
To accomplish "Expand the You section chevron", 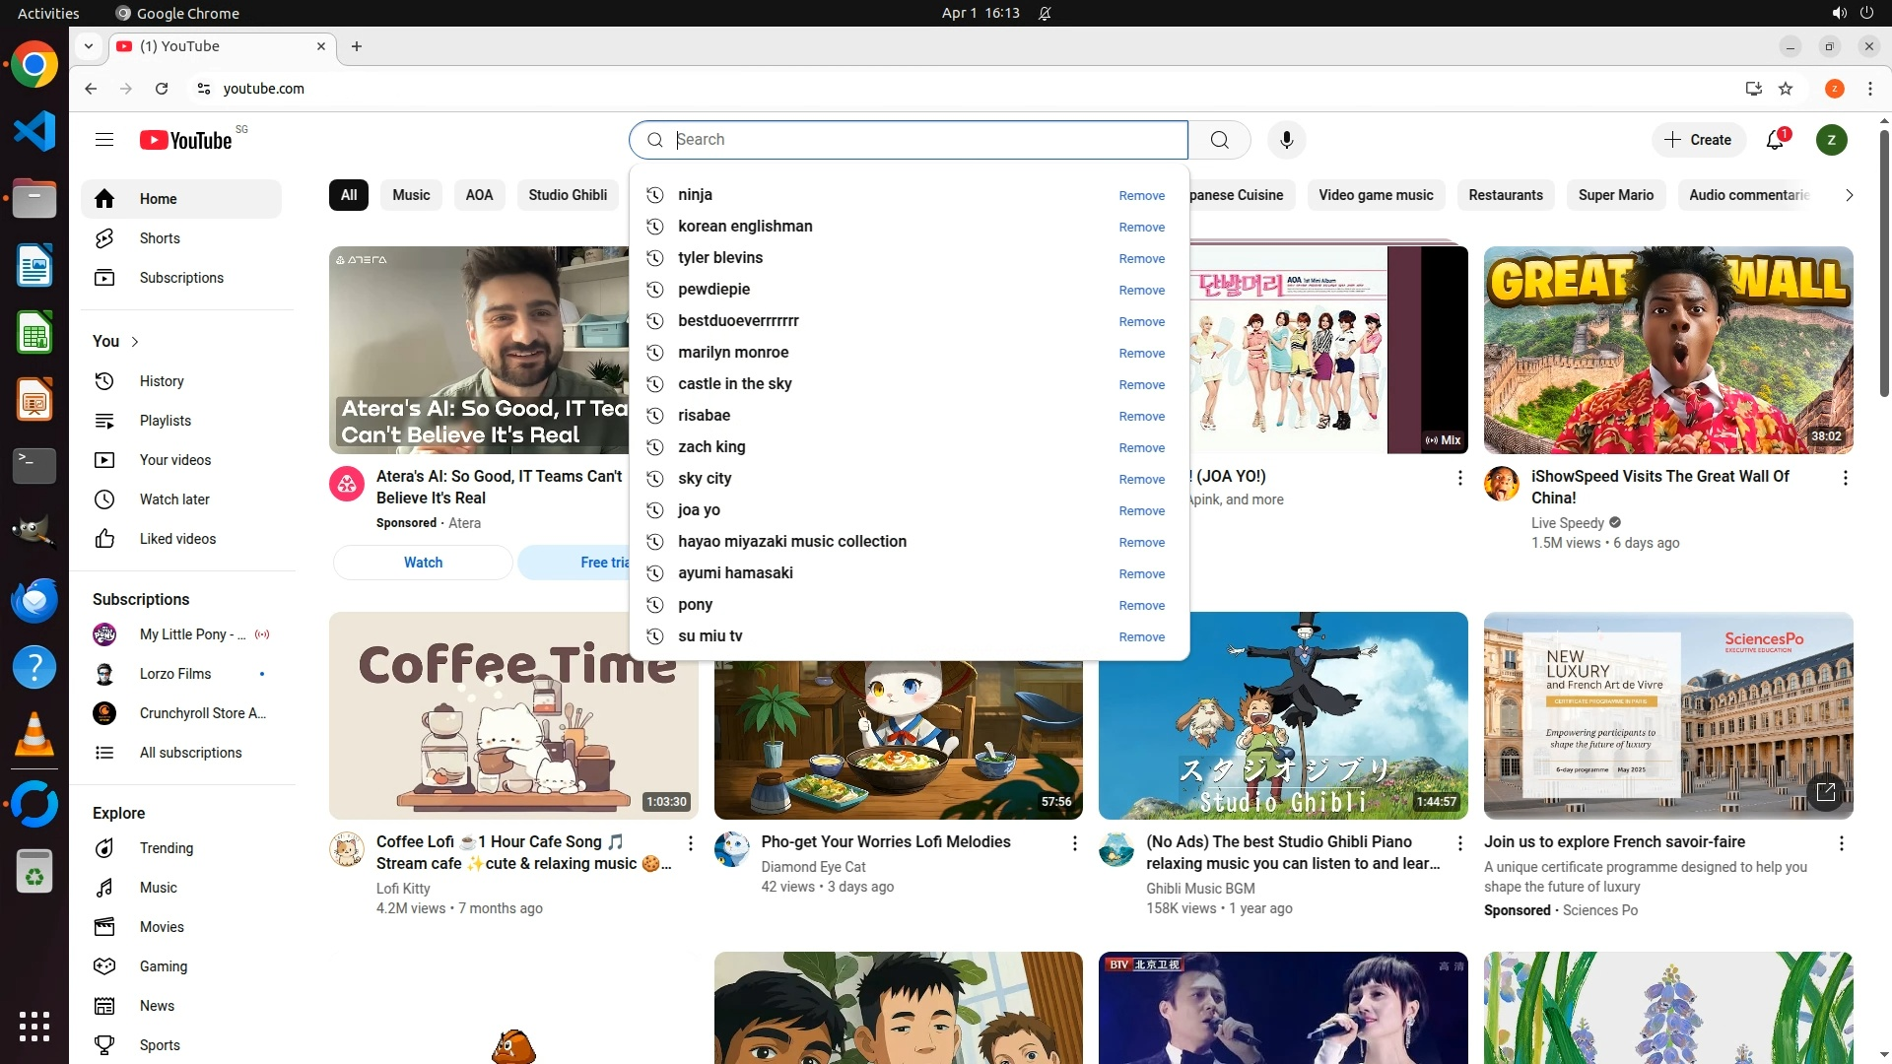I will coord(135,342).
